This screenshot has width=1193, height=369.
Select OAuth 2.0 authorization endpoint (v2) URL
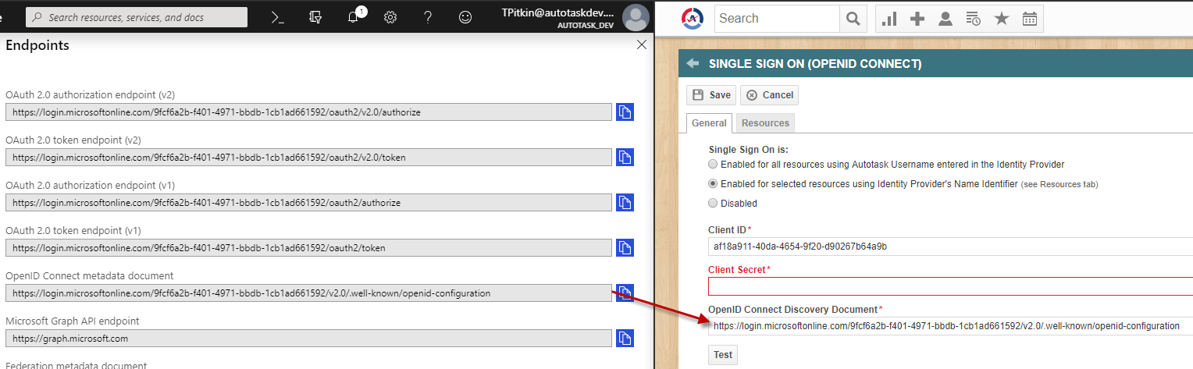308,112
